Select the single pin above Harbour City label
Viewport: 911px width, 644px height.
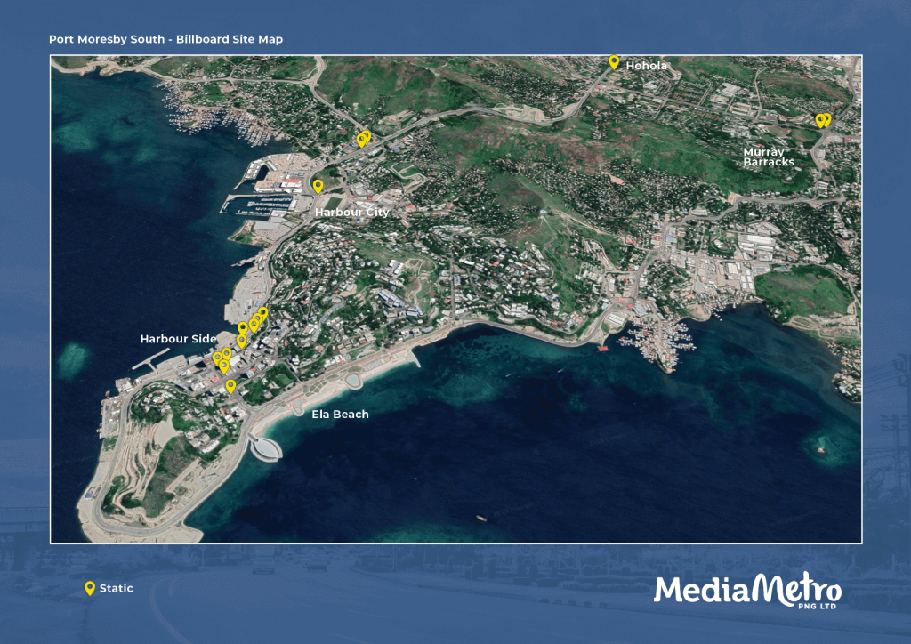click(318, 186)
